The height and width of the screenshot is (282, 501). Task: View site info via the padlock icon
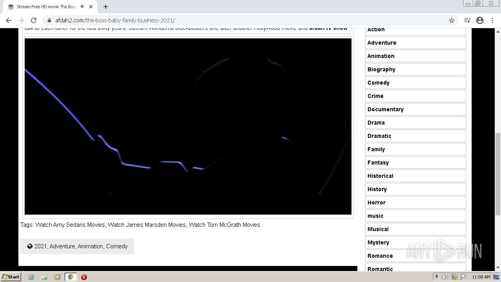pos(49,20)
